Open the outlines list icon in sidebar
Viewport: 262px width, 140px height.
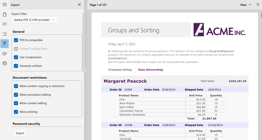(x=5, y=24)
